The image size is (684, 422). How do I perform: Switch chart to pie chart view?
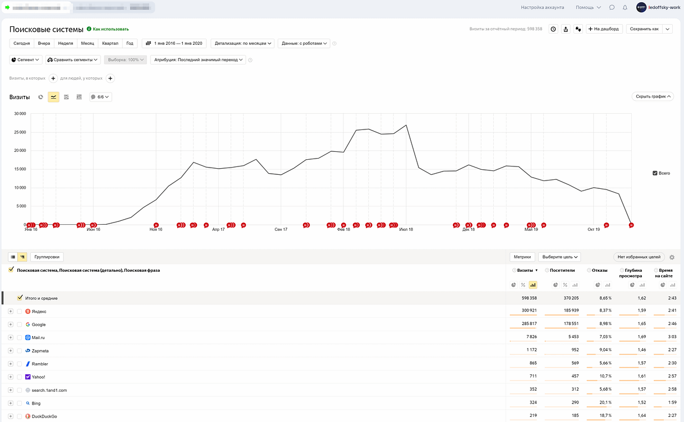point(41,97)
